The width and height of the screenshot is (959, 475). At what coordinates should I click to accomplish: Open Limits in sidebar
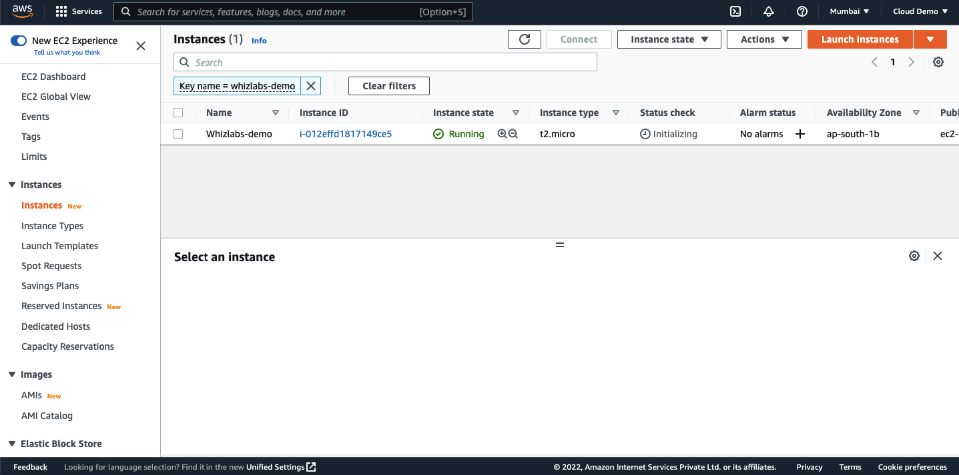(34, 157)
